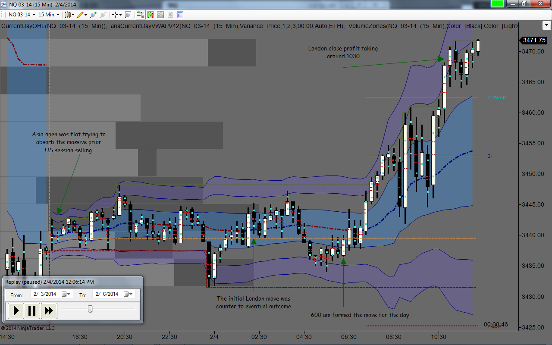The height and width of the screenshot is (345, 552).
Task: Click the zoom frame magnifier icon
Action: tap(128, 15)
